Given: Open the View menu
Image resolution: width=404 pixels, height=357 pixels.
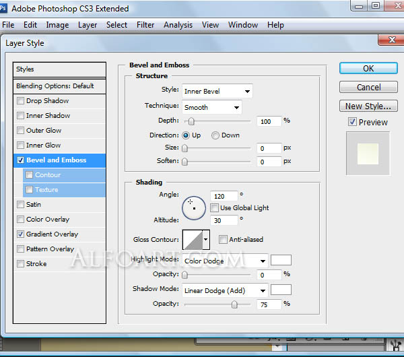Looking at the screenshot, I should click(210, 25).
